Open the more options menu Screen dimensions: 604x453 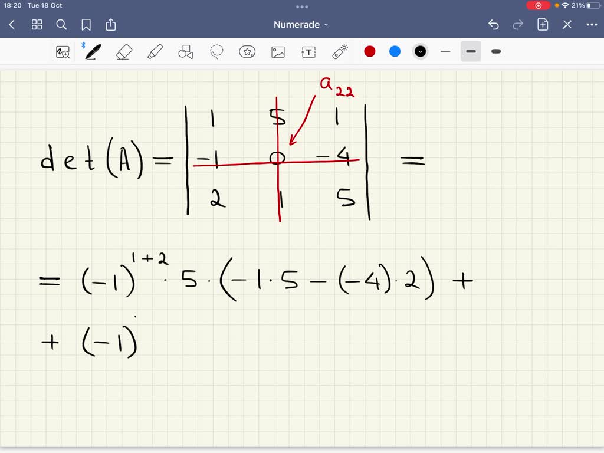592,24
